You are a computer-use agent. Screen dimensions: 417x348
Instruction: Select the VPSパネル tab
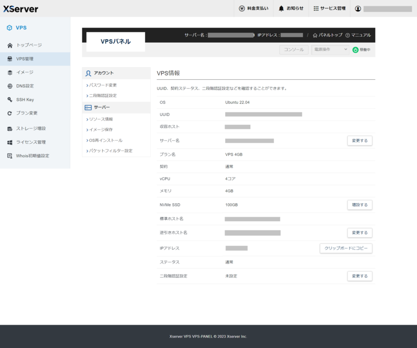[x=116, y=42]
